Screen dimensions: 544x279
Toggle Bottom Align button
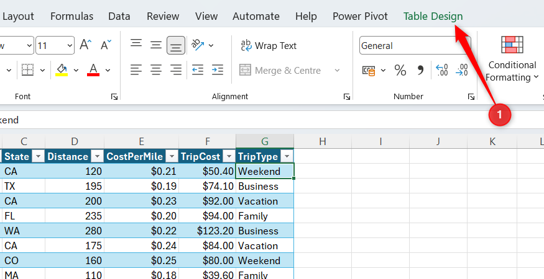coord(175,45)
